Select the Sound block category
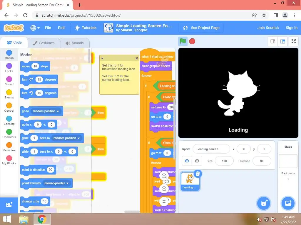This screenshot has height=225, width=301. click(9, 81)
